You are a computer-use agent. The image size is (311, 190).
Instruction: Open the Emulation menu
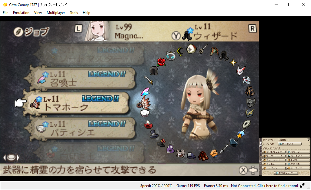(x=21, y=13)
